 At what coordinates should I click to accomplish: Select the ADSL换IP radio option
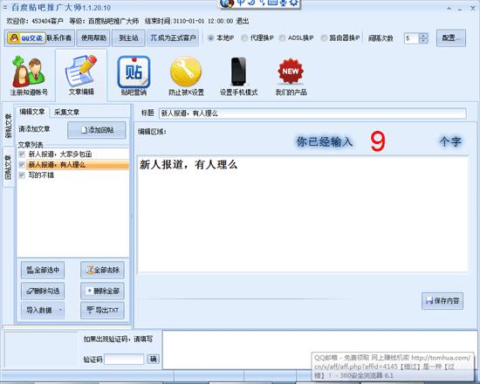282,38
